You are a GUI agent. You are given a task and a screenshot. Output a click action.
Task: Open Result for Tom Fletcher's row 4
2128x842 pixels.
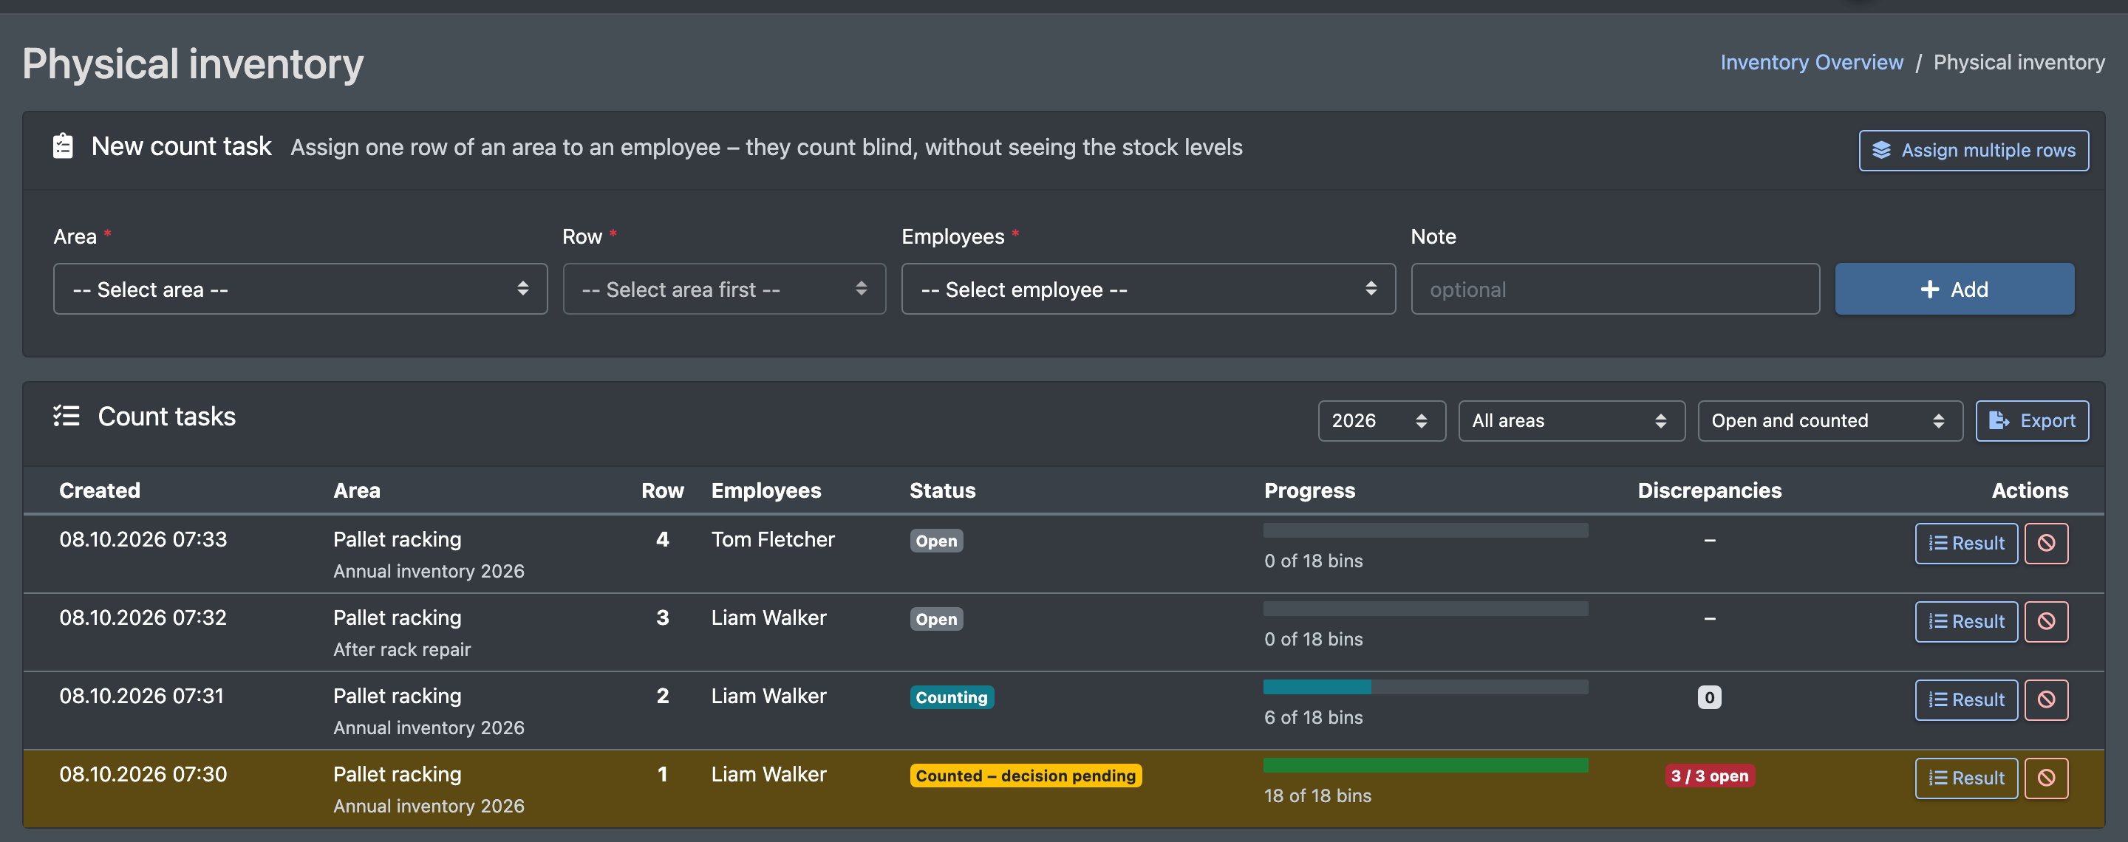(1966, 543)
